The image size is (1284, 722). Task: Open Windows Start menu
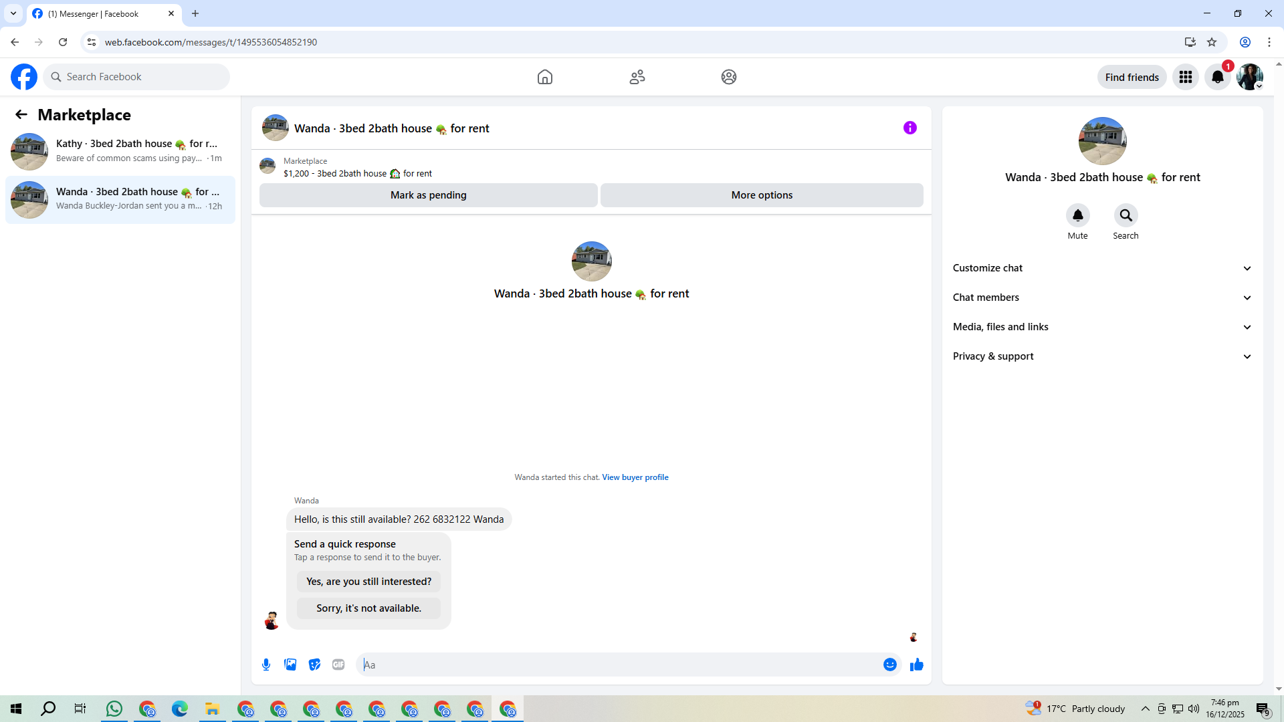[x=16, y=709]
